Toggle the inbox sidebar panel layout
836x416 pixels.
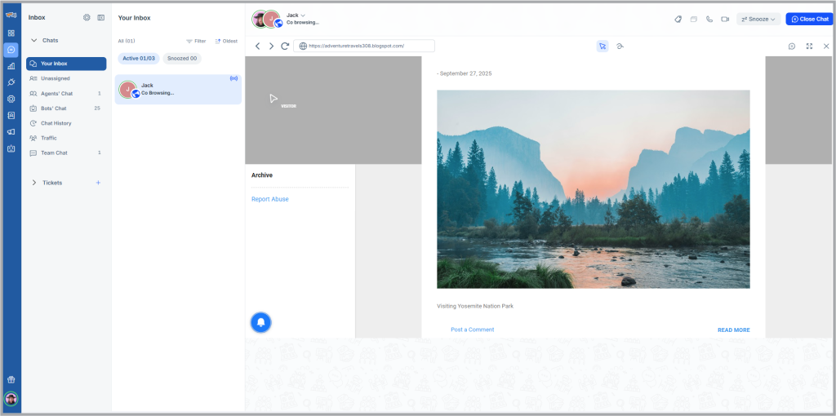(x=100, y=17)
